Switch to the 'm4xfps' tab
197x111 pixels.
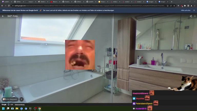[x=115, y=2]
